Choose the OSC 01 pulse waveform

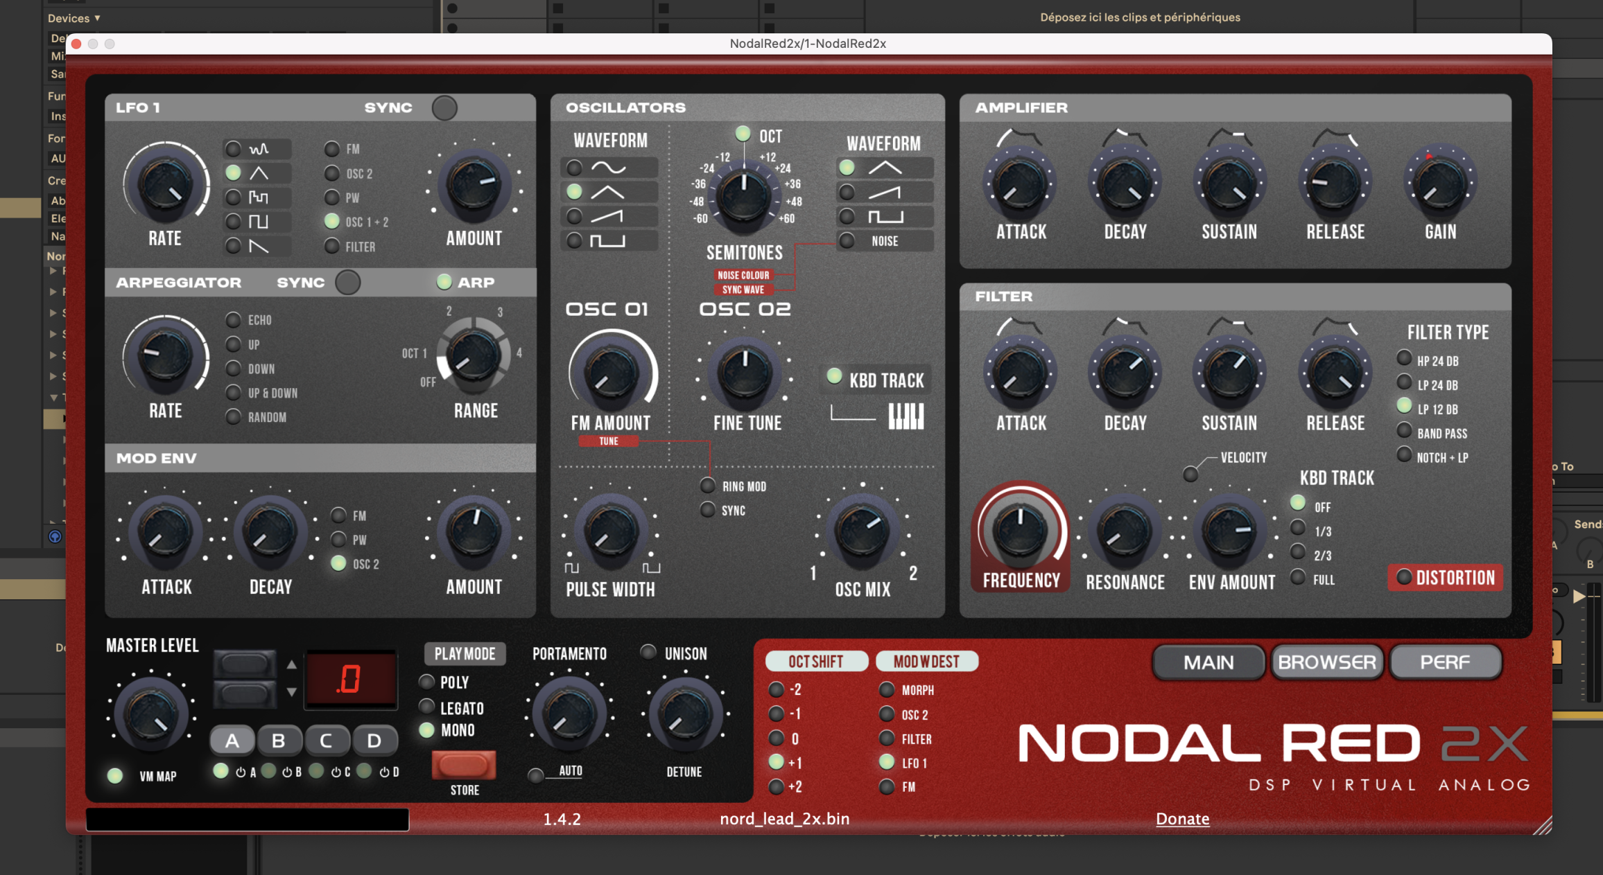coord(608,241)
